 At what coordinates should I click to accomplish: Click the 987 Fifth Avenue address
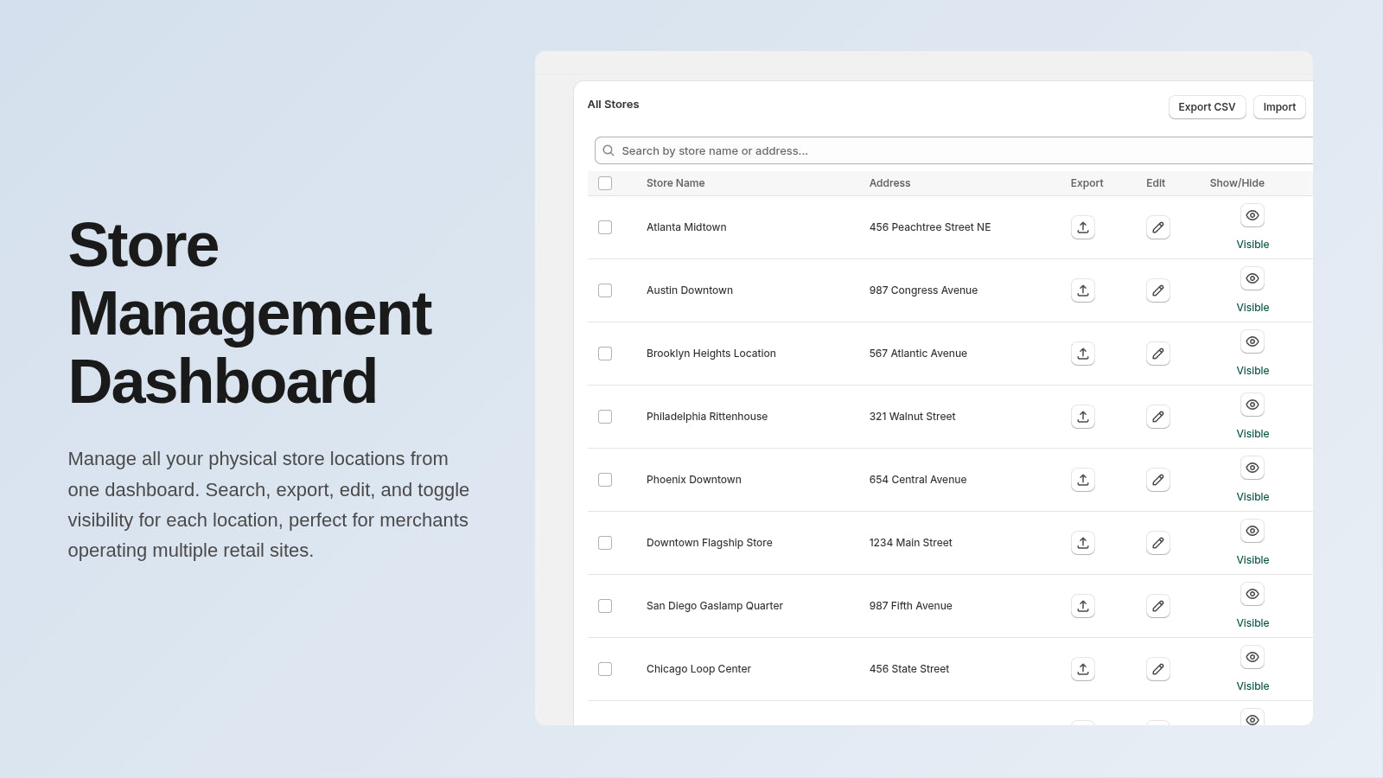tap(911, 606)
